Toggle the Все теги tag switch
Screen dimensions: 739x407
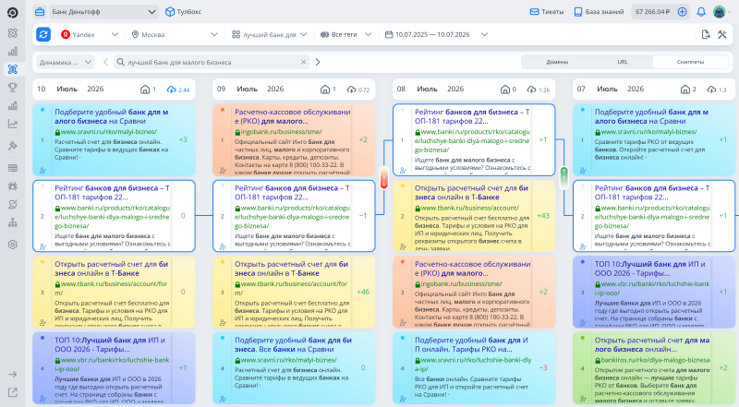pos(324,34)
